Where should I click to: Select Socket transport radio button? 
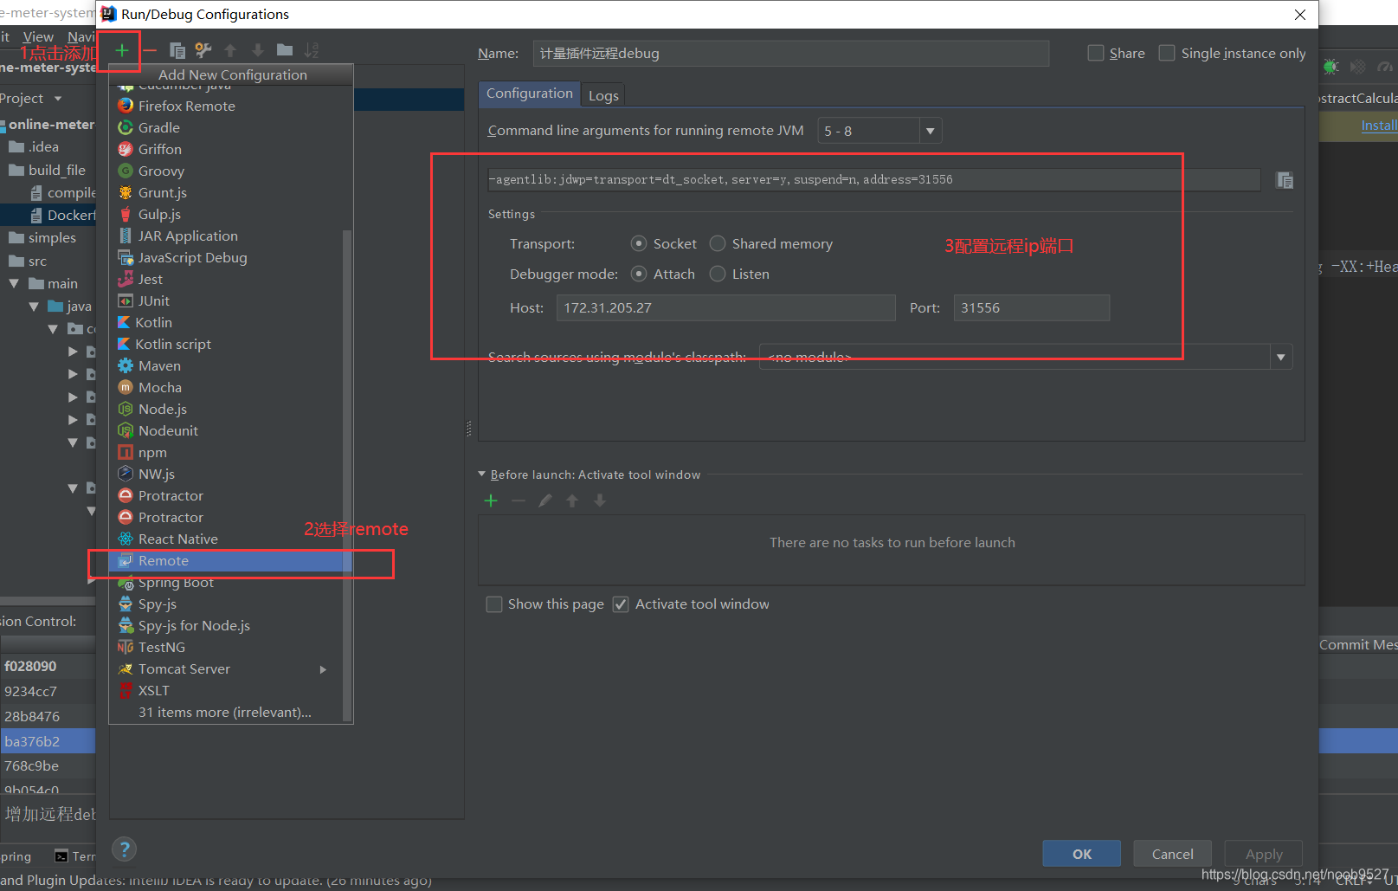pos(639,244)
